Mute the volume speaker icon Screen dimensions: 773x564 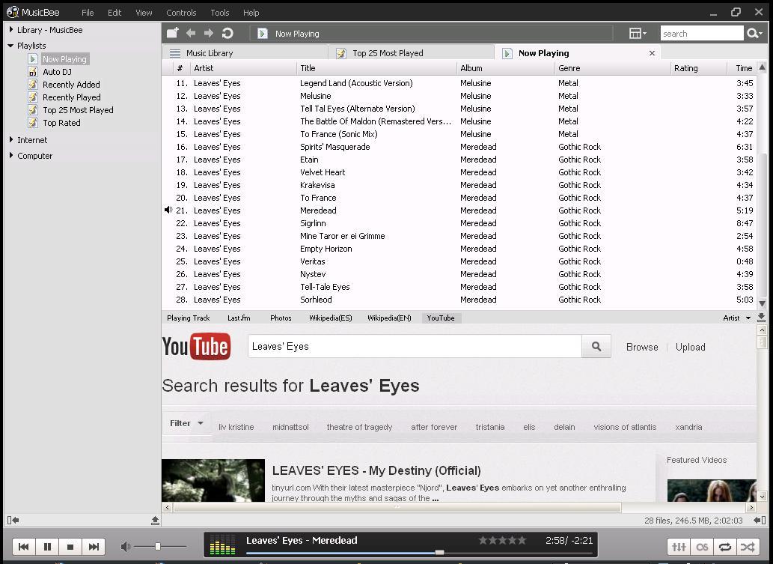tap(126, 546)
